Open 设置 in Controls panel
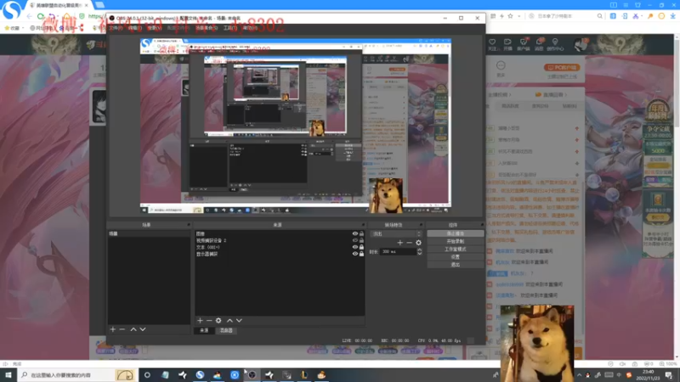This screenshot has width=680, height=382. coord(456,257)
